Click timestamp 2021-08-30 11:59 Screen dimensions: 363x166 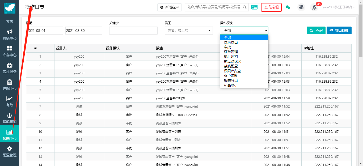(277, 98)
